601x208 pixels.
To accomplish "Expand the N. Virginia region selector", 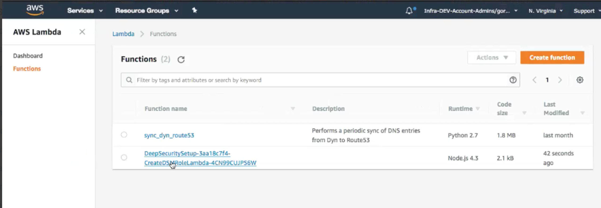I will (x=545, y=11).
